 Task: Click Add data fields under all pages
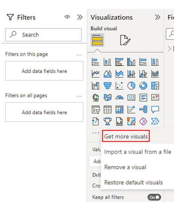point(44,112)
